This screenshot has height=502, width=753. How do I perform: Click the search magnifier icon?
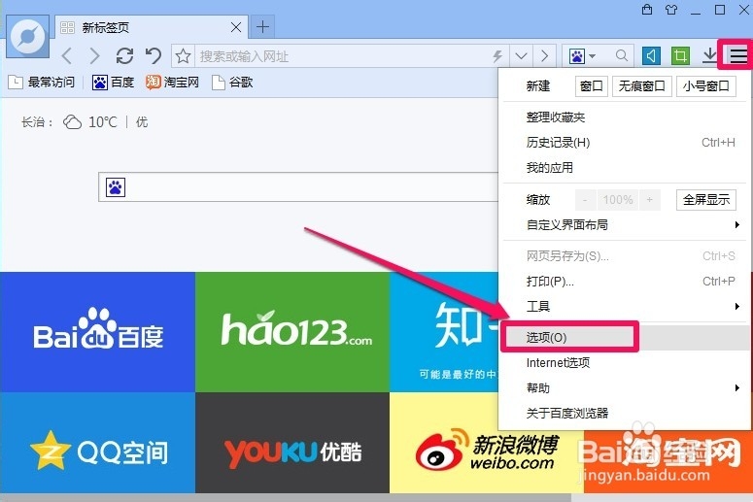(622, 56)
